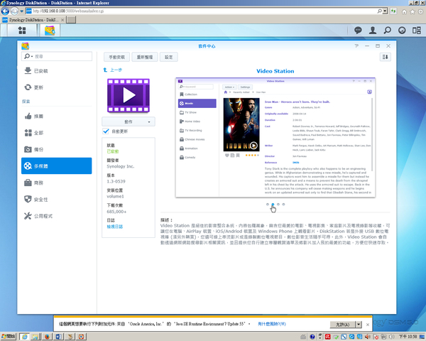426x341 pixels.
Task: Uncheck the 自動更新 auto-update checkbox
Action: click(106, 112)
